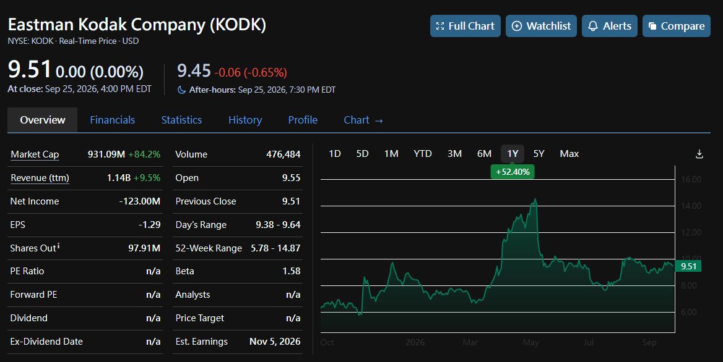
Task: Click the Open value 9.55
Action: pyautogui.click(x=291, y=178)
